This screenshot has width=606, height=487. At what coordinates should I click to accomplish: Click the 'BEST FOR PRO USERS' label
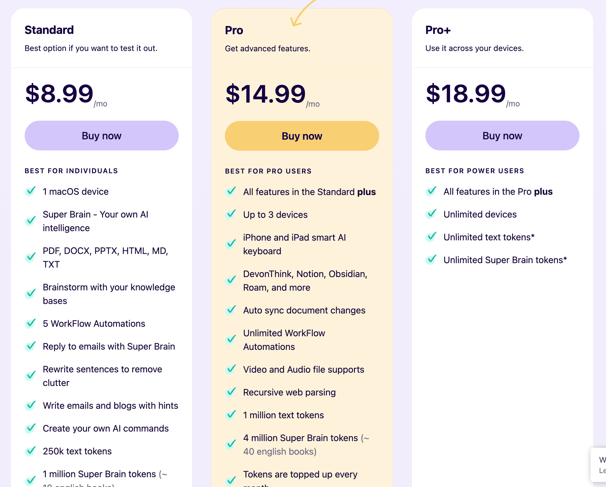coord(268,171)
